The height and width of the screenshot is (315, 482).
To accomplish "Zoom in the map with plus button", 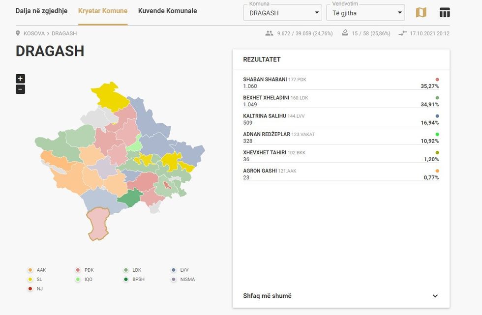I will click(x=20, y=79).
